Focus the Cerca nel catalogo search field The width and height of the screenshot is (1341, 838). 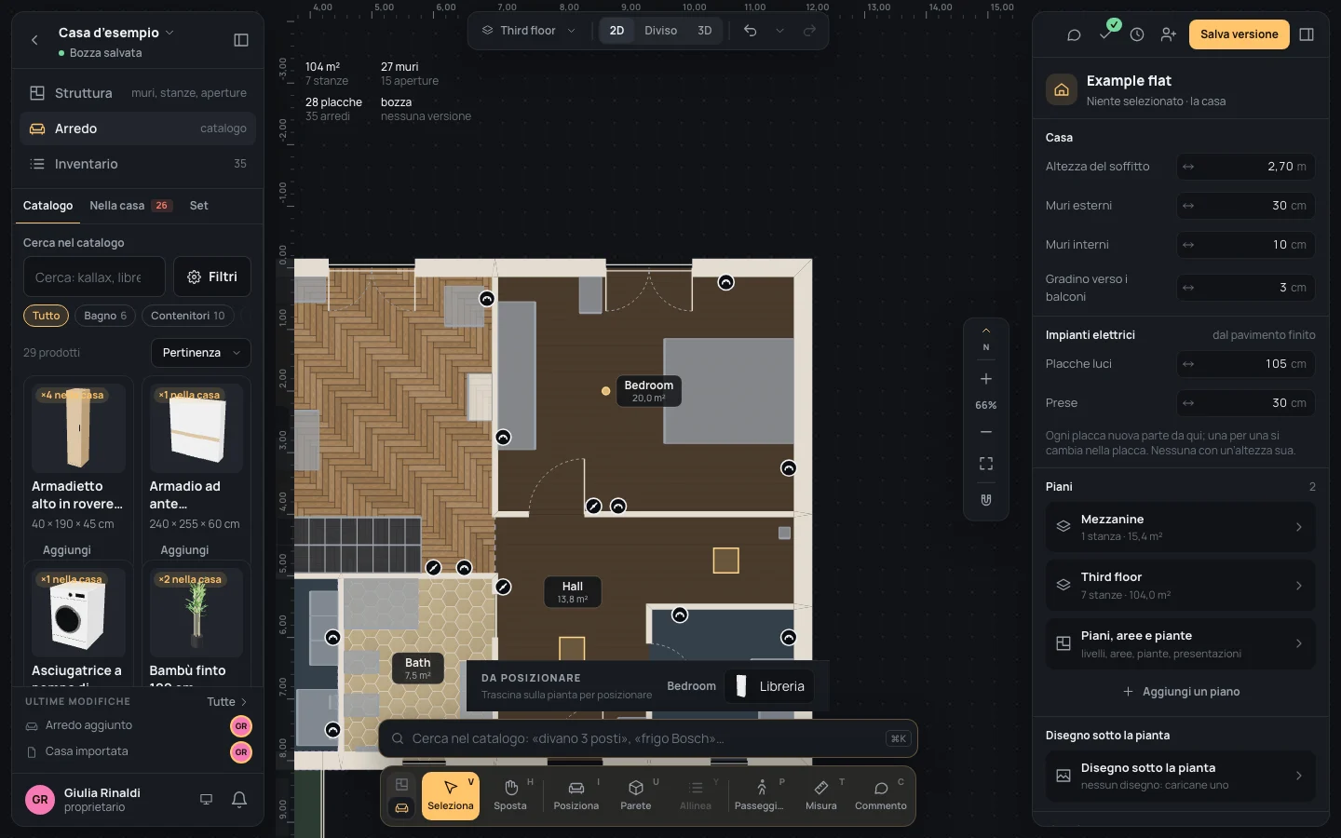[x=94, y=277]
